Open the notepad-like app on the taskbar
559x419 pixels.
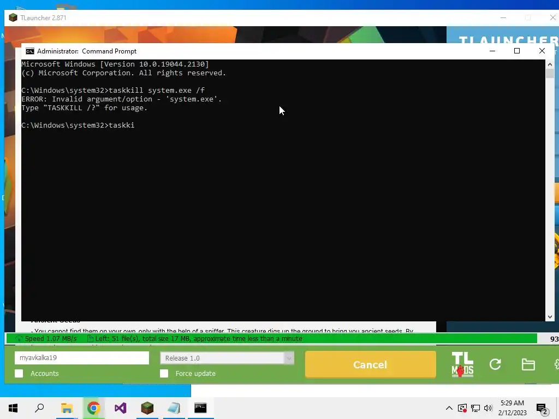tap(174, 408)
